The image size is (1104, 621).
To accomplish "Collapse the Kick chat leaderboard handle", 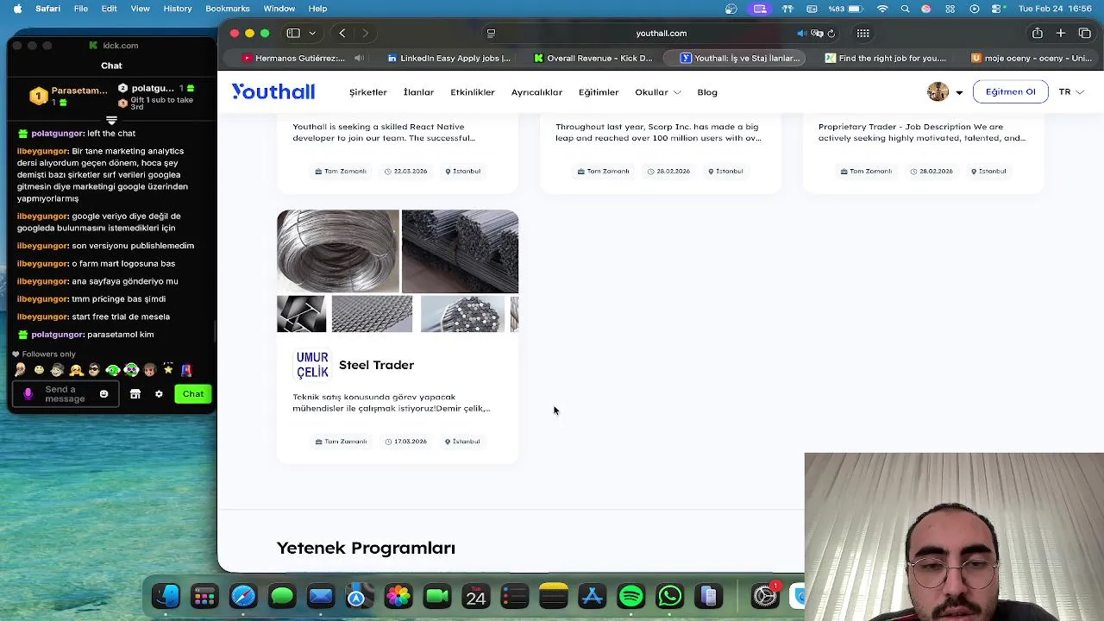I will [111, 121].
